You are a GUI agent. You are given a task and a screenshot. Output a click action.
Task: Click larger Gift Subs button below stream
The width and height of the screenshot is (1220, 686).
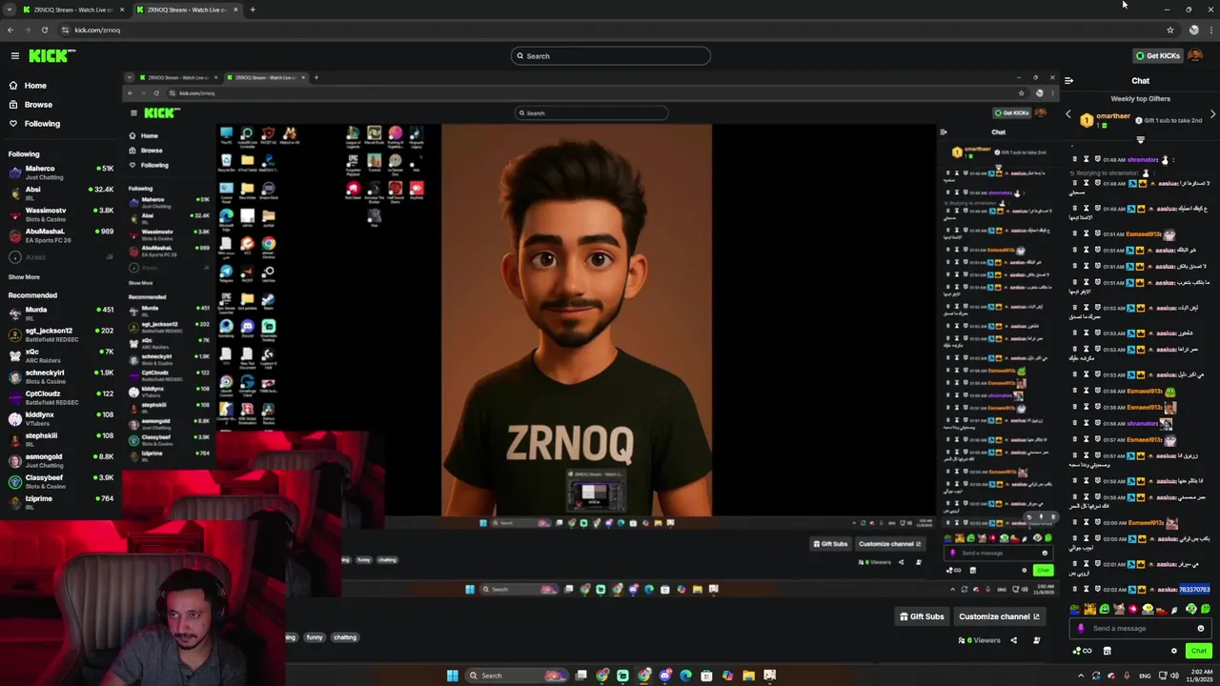tap(922, 616)
